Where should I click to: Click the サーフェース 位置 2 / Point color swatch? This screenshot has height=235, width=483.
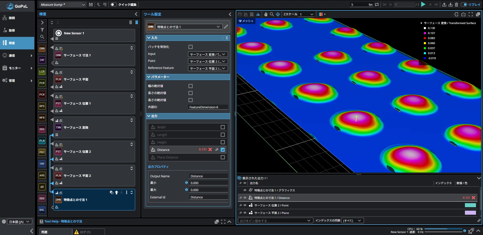(470, 205)
